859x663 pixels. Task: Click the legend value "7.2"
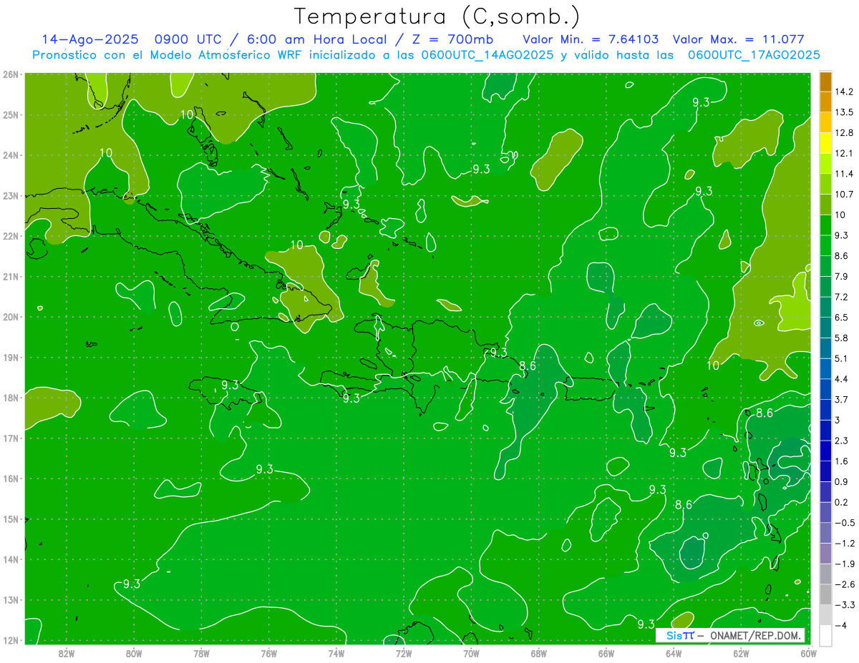tap(841, 297)
